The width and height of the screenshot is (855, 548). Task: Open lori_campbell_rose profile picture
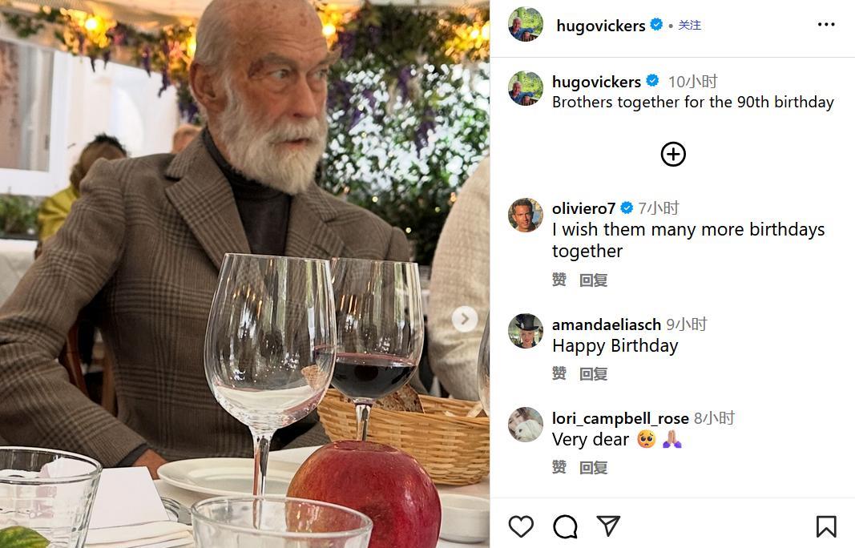point(526,425)
